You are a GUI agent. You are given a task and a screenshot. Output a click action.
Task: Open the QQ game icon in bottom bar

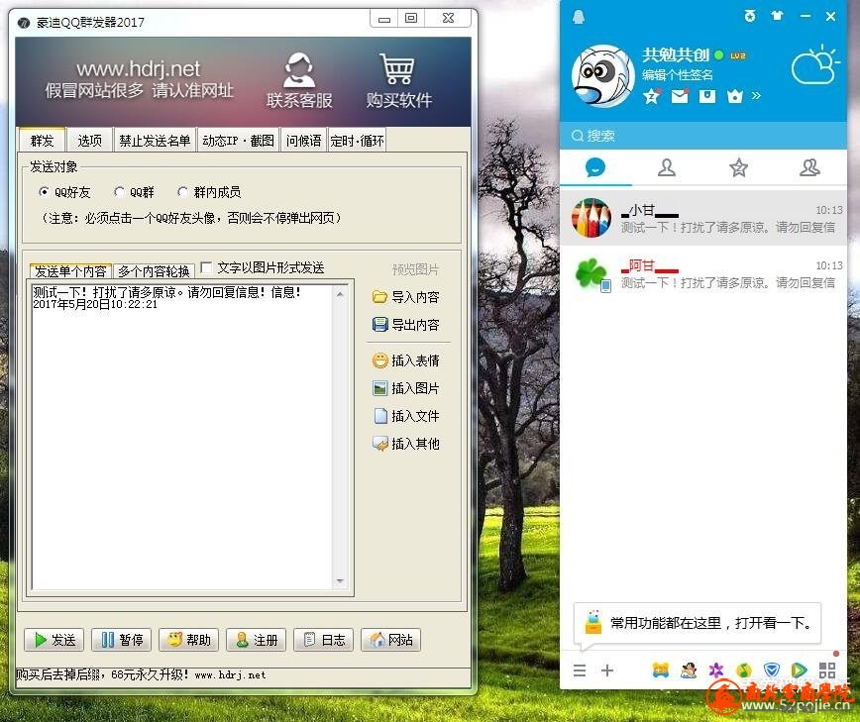[x=660, y=670]
